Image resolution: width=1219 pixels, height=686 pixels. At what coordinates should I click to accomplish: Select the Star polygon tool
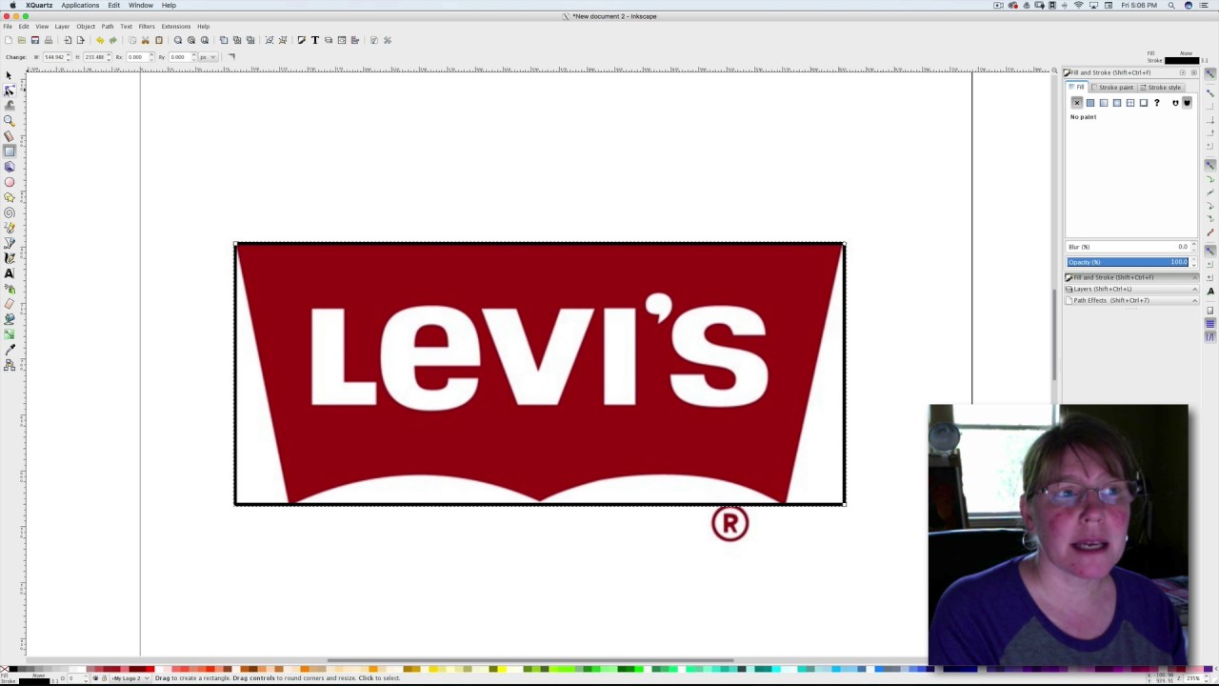(10, 197)
